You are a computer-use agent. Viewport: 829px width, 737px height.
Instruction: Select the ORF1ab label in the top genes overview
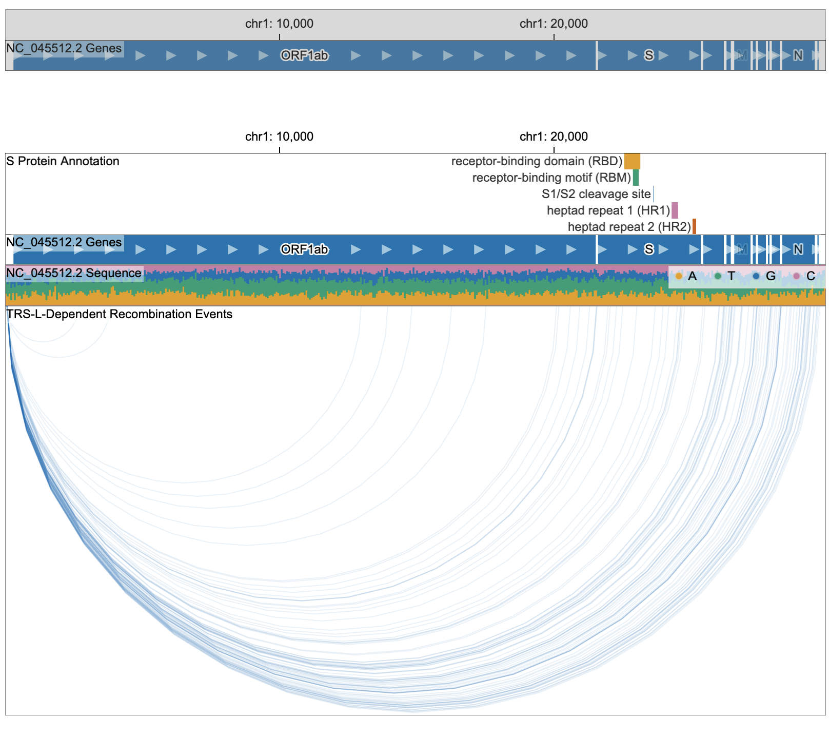click(304, 55)
